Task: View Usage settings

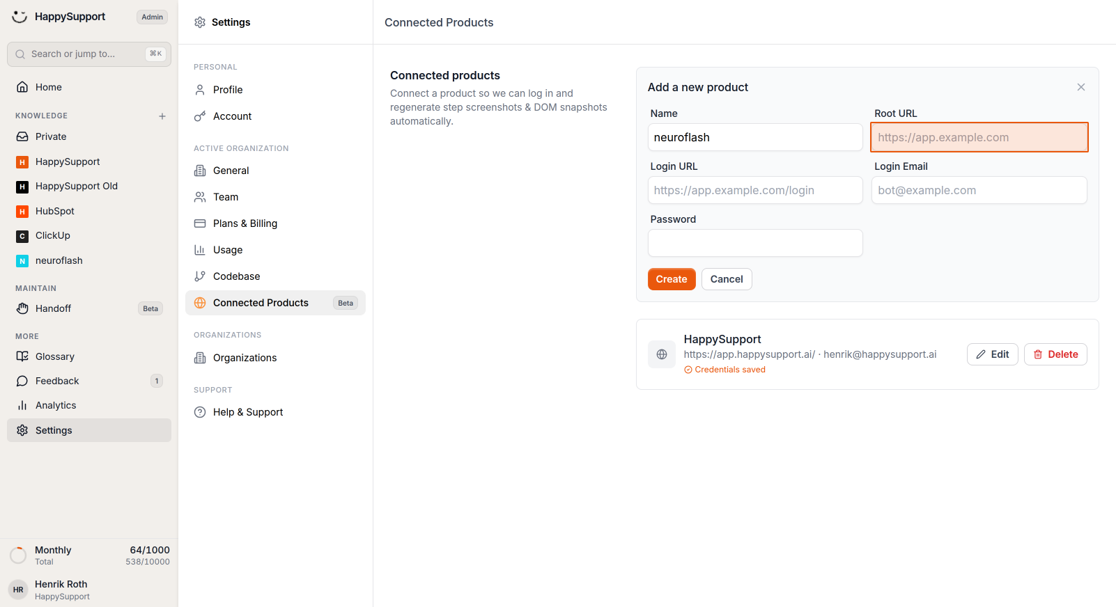Action: point(275,250)
